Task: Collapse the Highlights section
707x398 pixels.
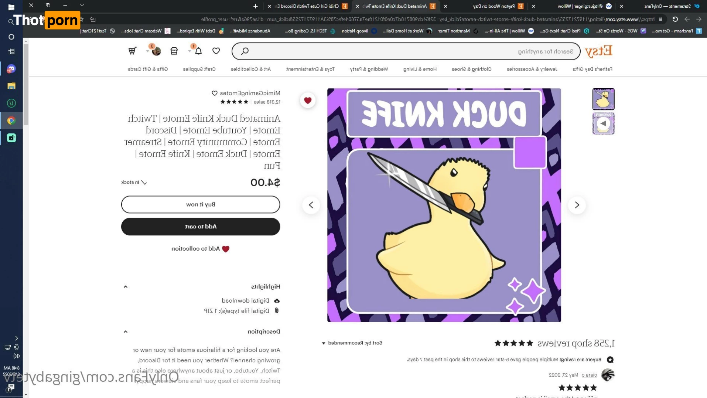Action: [126, 287]
